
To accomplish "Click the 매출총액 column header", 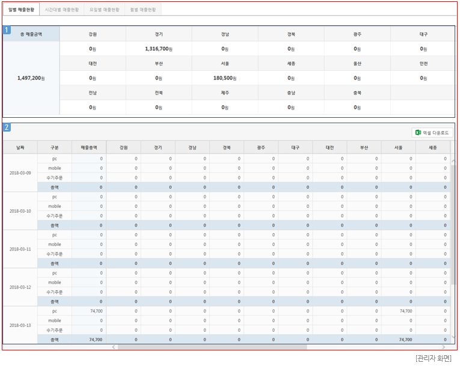I will pyautogui.click(x=88, y=147).
